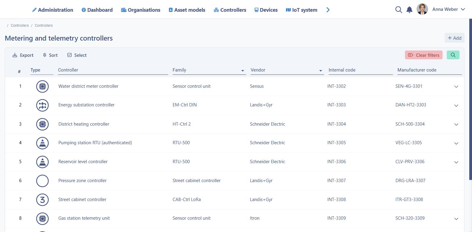Show more navigation items with right arrow
472x232 pixels.
click(328, 10)
